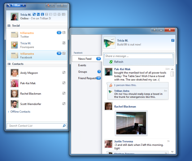
Task: Click Andy Magoon's avatar
Action: click(15, 73)
